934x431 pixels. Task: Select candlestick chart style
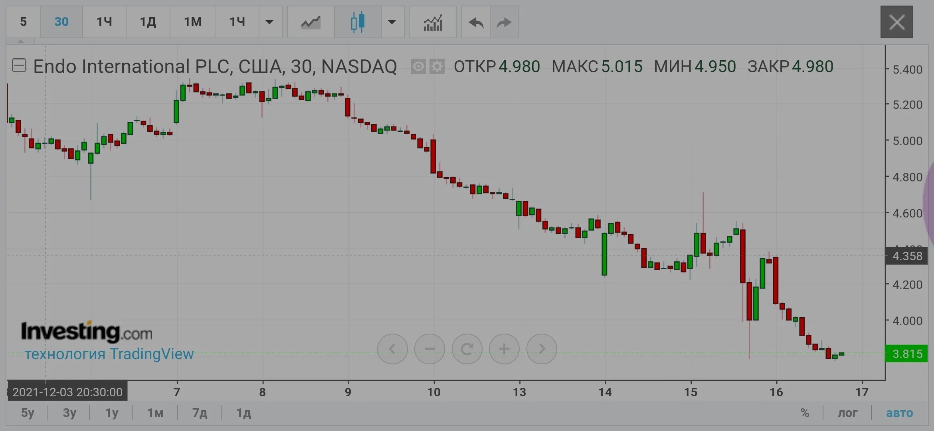point(358,22)
